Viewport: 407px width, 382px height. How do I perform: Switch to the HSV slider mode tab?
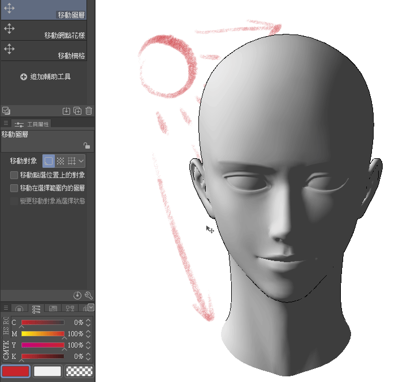[6, 331]
